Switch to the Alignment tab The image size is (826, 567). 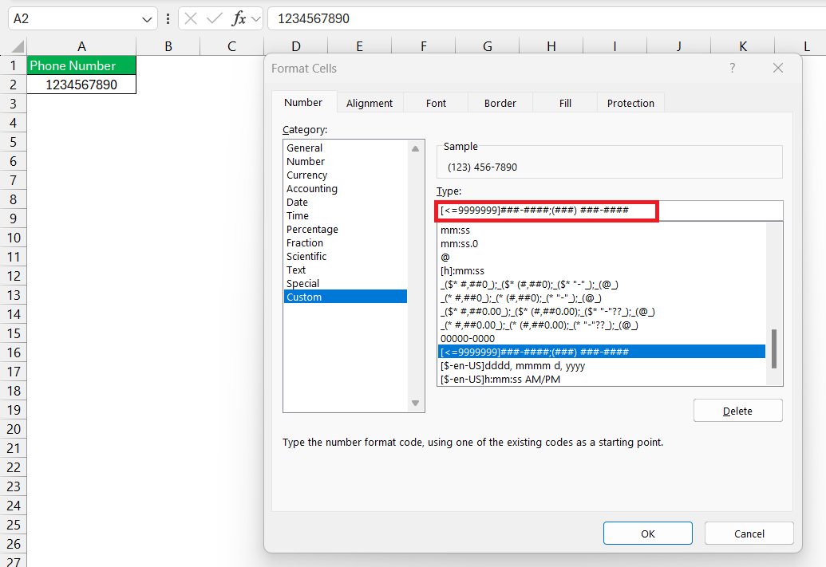(x=370, y=103)
